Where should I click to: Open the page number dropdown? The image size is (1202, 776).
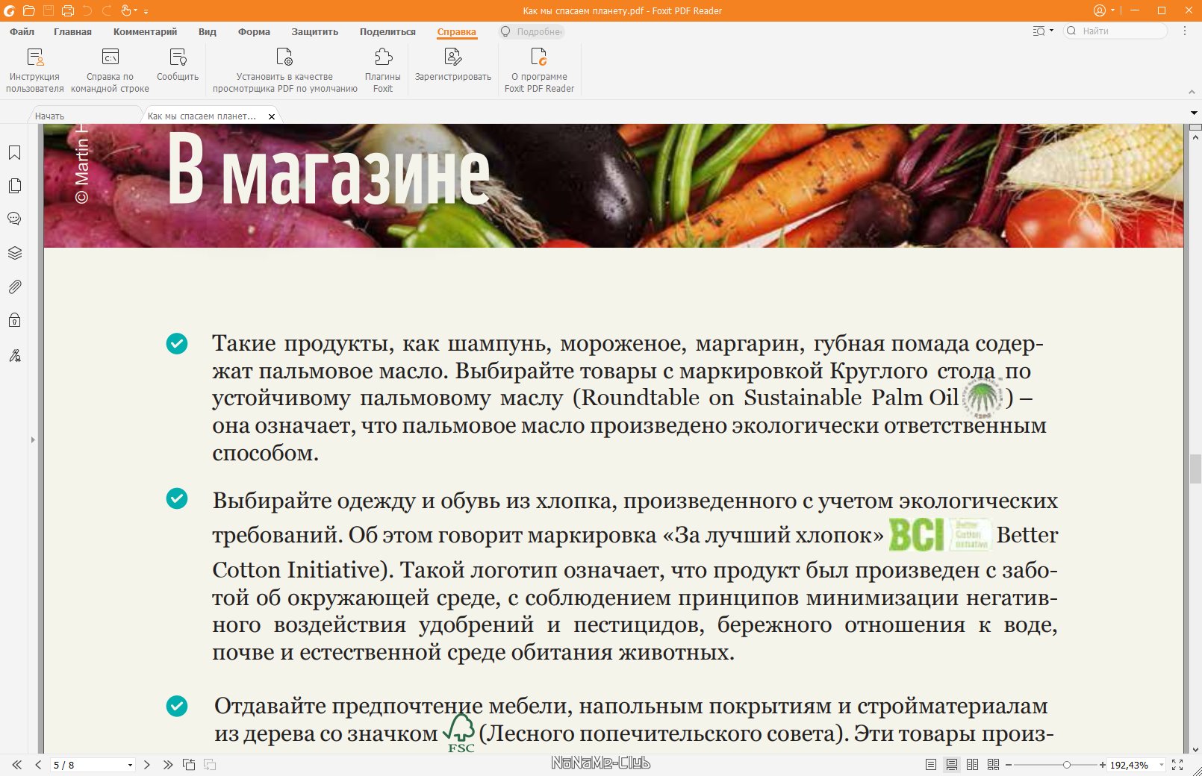[130, 765]
